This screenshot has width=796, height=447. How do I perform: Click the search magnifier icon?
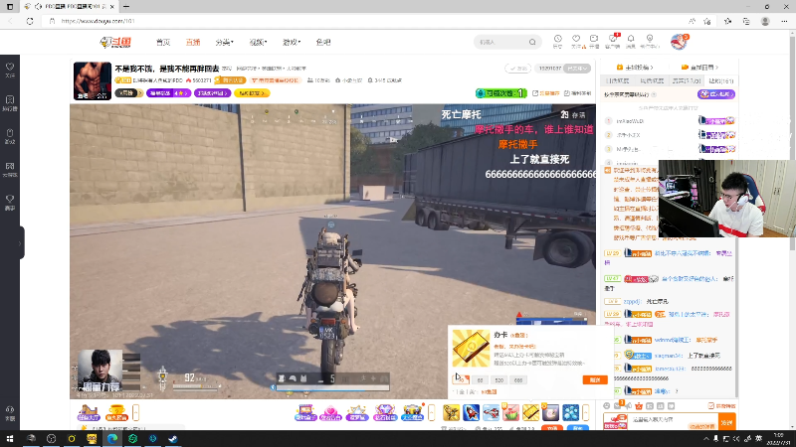pyautogui.click(x=532, y=42)
